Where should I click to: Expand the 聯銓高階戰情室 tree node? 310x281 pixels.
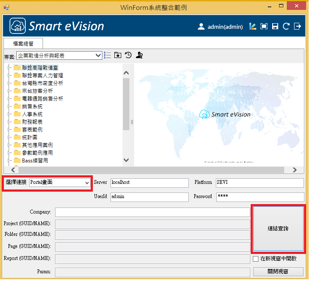pos(9,68)
